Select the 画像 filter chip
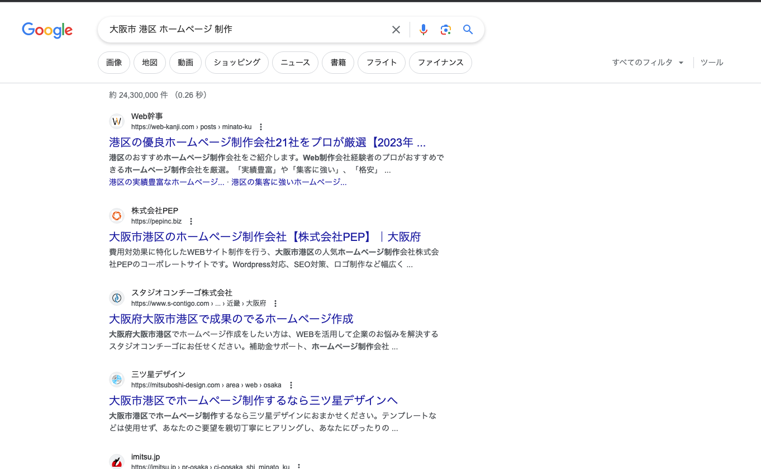 coord(114,63)
